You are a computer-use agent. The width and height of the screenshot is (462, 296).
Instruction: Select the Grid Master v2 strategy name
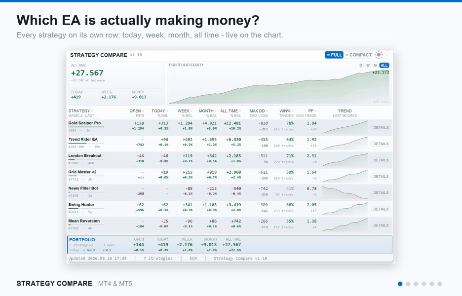pos(82,172)
